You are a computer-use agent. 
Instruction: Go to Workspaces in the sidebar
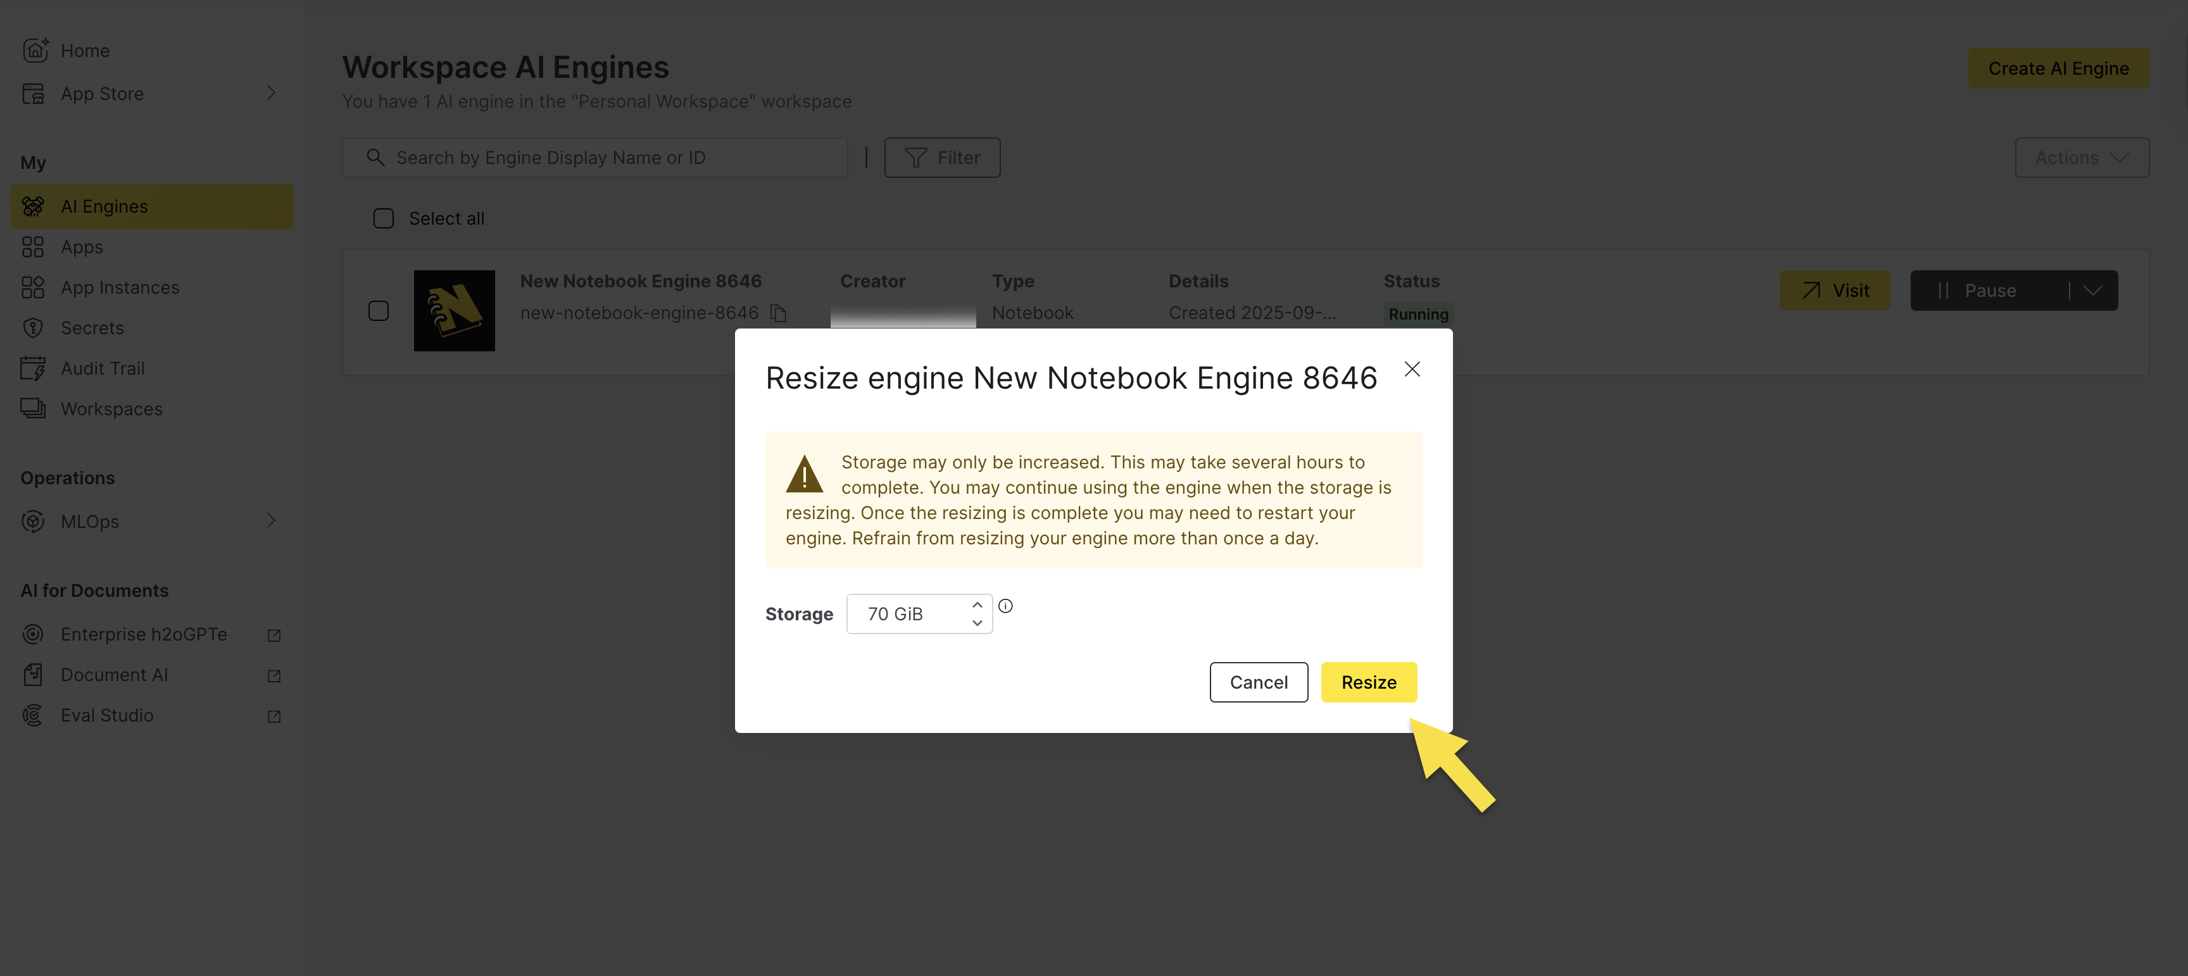[111, 410]
